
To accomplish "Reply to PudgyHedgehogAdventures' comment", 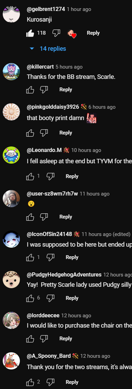I will tap(72, 298).
